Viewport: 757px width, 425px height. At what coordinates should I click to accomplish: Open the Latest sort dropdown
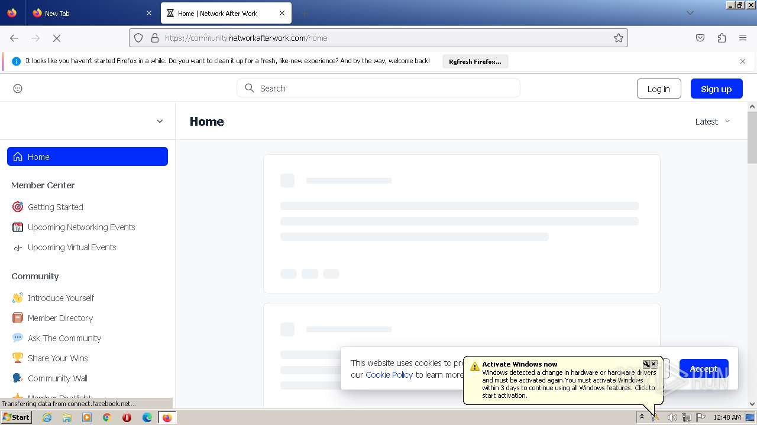[x=713, y=122]
